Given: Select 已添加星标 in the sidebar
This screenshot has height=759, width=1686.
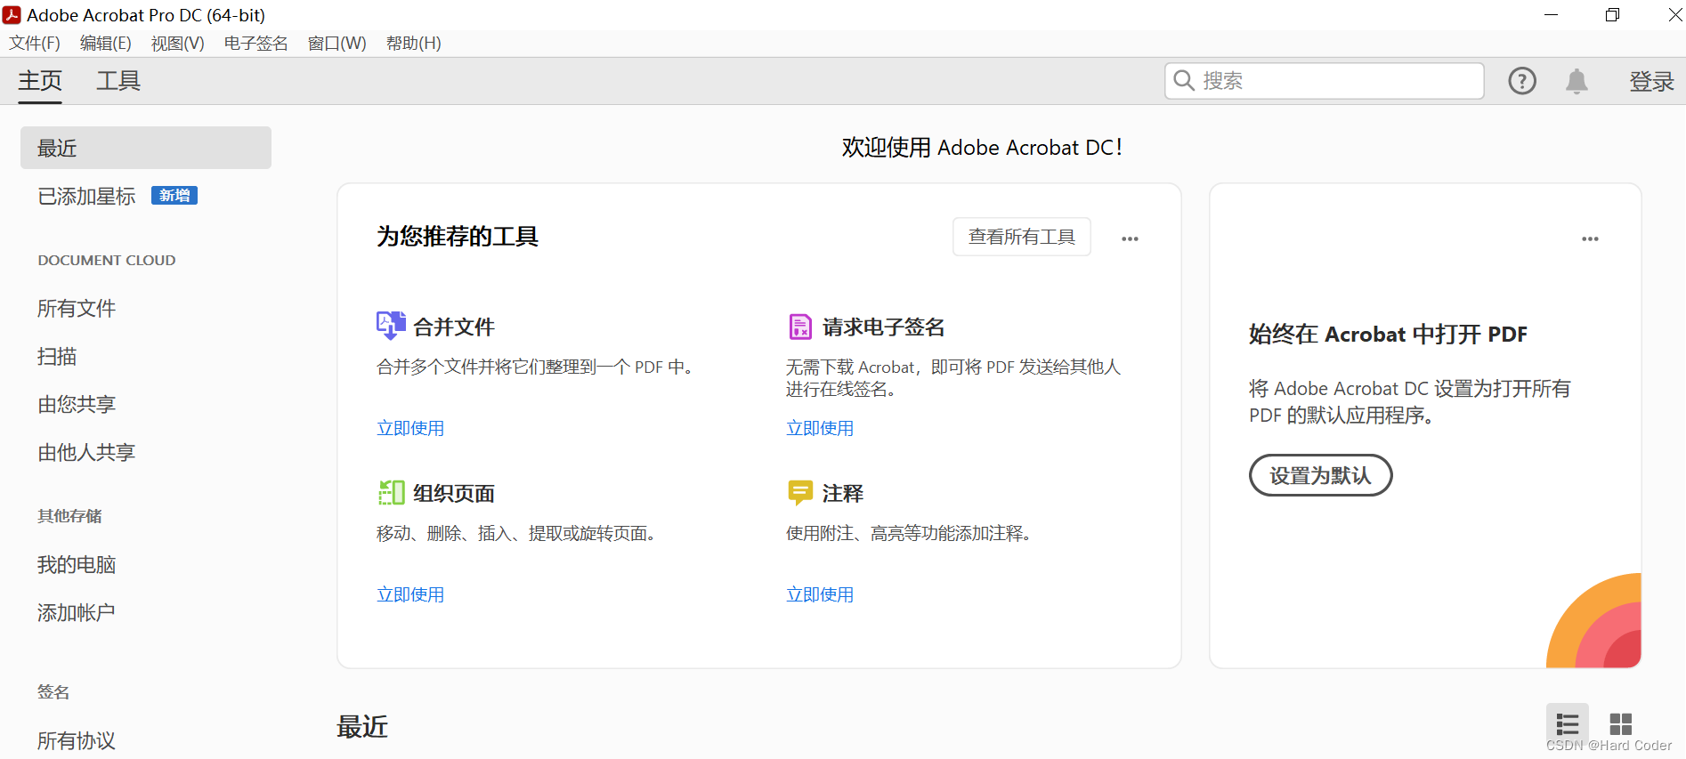Looking at the screenshot, I should (86, 196).
